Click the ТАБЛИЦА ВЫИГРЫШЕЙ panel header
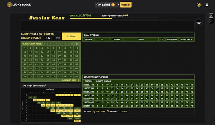This screenshot has width=215, height=125. coord(50,86)
